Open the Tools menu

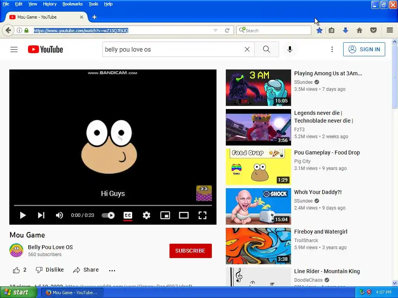[x=93, y=4]
